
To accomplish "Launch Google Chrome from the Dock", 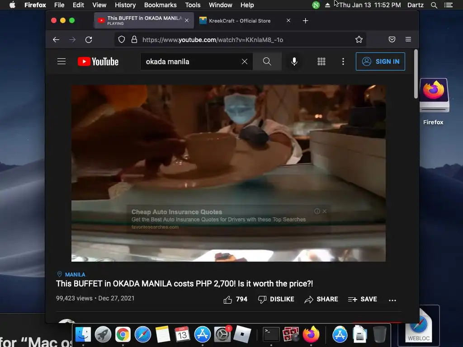I will [123, 334].
